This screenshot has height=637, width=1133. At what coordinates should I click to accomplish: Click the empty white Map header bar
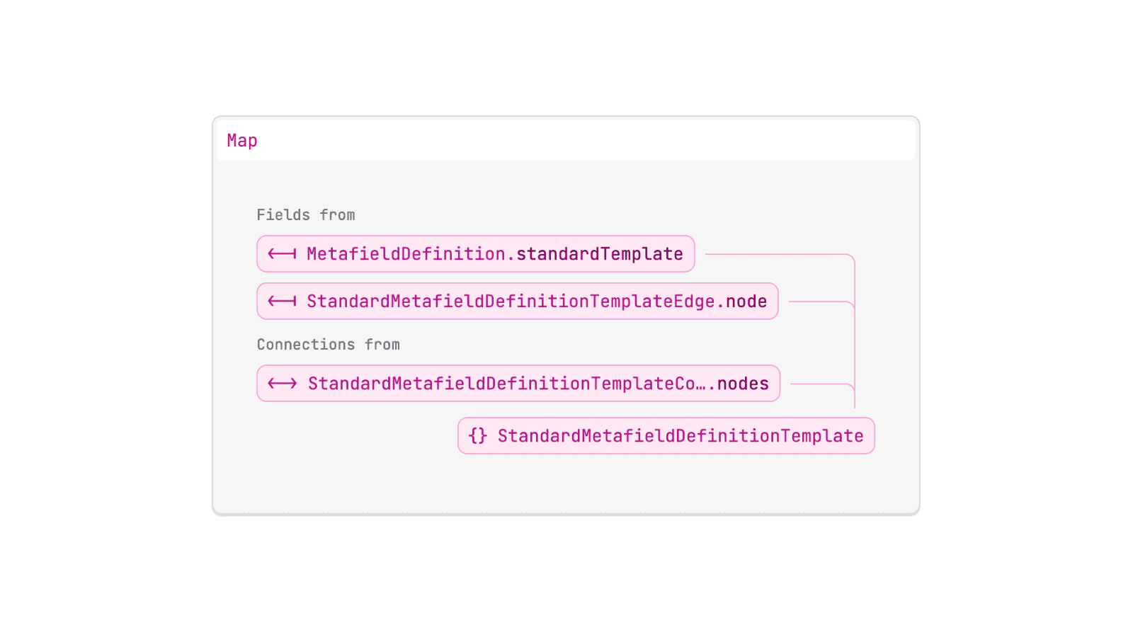566,140
